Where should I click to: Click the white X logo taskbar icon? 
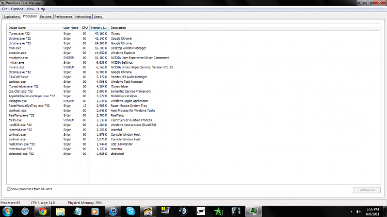[x=201, y=211]
